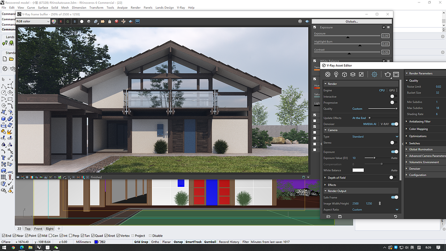Viewport: 446px width, 251px height.
Task: Toggle the red channel in frame buffer
Action: click(x=60, y=21)
